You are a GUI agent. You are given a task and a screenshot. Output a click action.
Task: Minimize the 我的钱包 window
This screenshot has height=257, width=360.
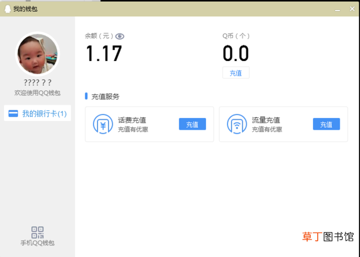pyautogui.click(x=337, y=10)
